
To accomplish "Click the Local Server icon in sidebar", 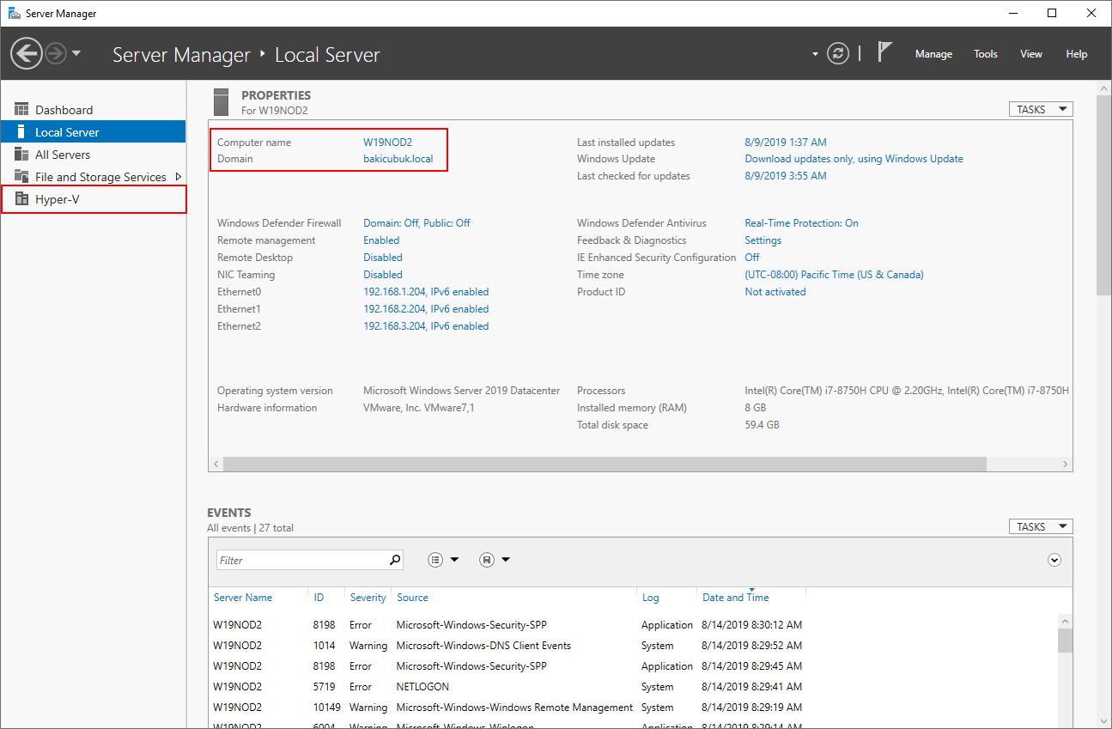I will pos(21,131).
